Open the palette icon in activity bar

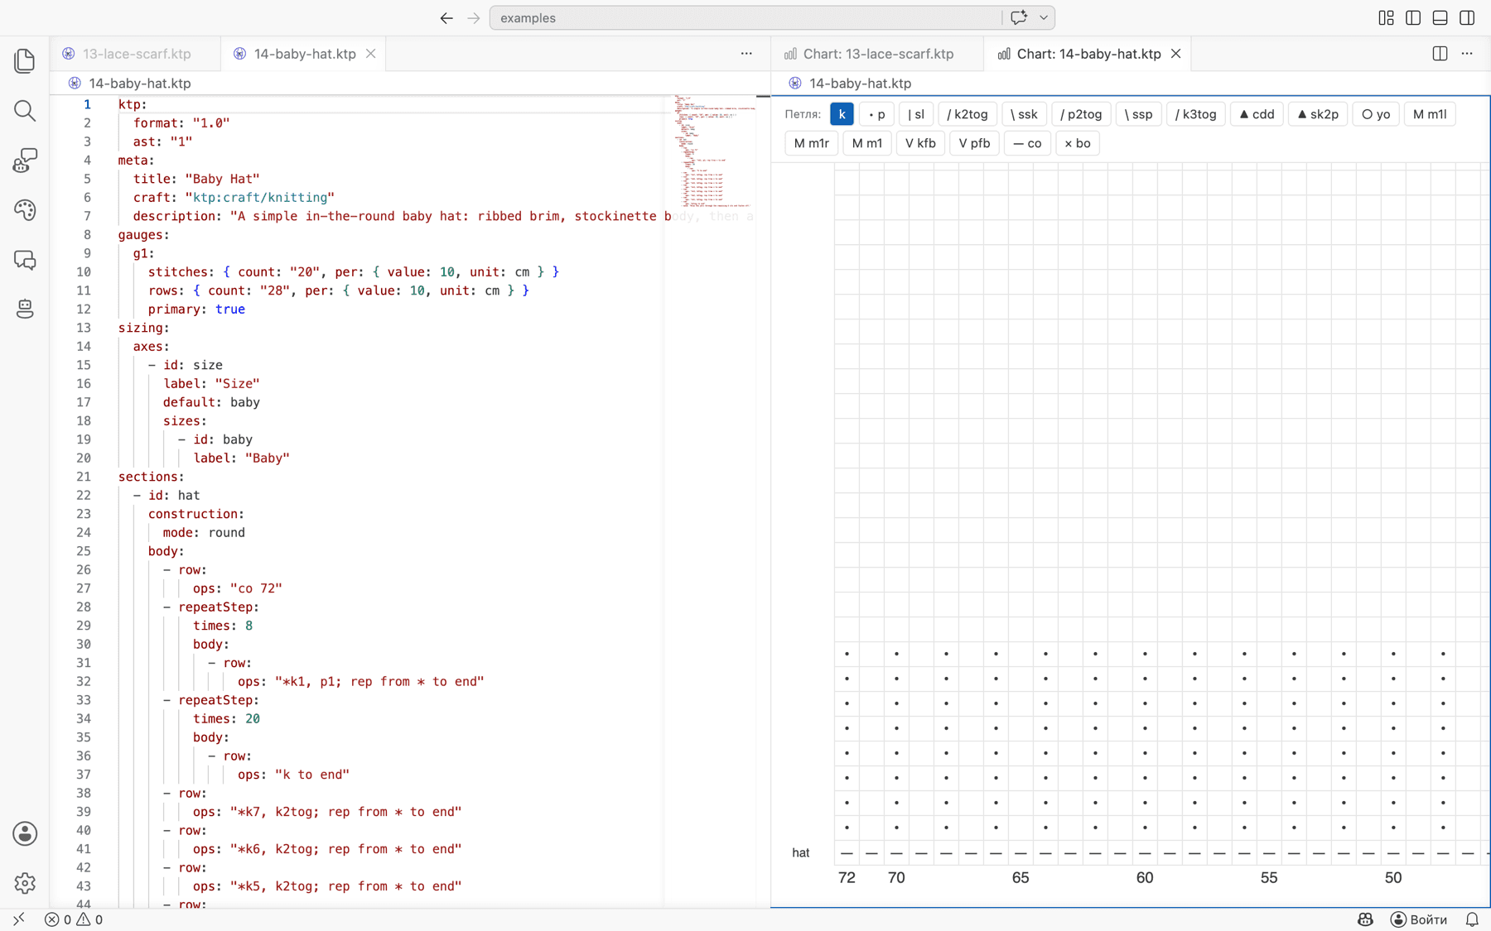click(x=25, y=210)
